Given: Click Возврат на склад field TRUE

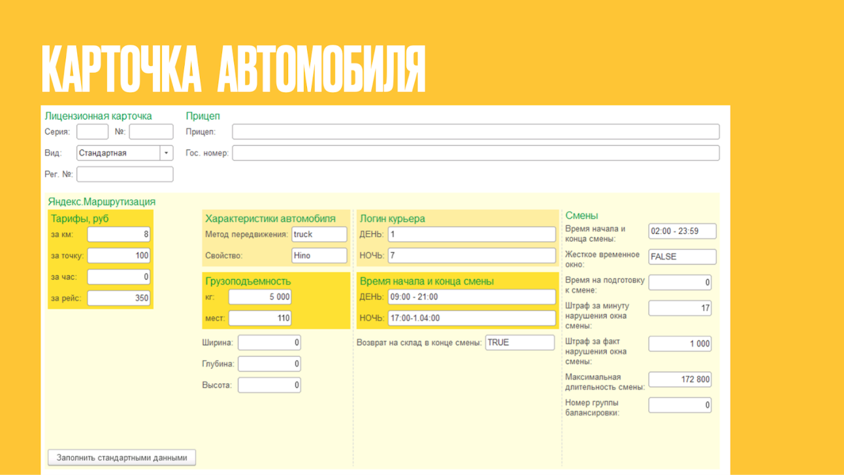Looking at the screenshot, I should pos(520,343).
